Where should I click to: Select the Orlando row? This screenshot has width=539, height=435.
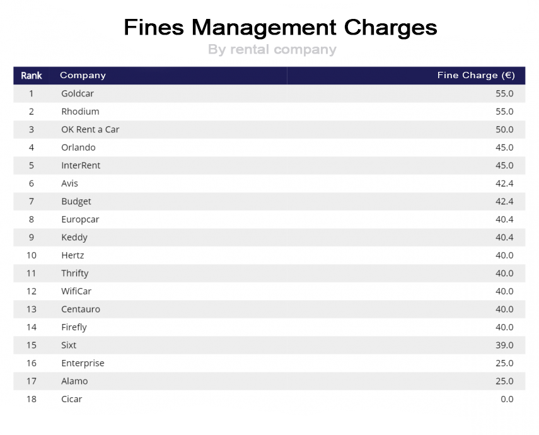pyautogui.click(x=269, y=148)
